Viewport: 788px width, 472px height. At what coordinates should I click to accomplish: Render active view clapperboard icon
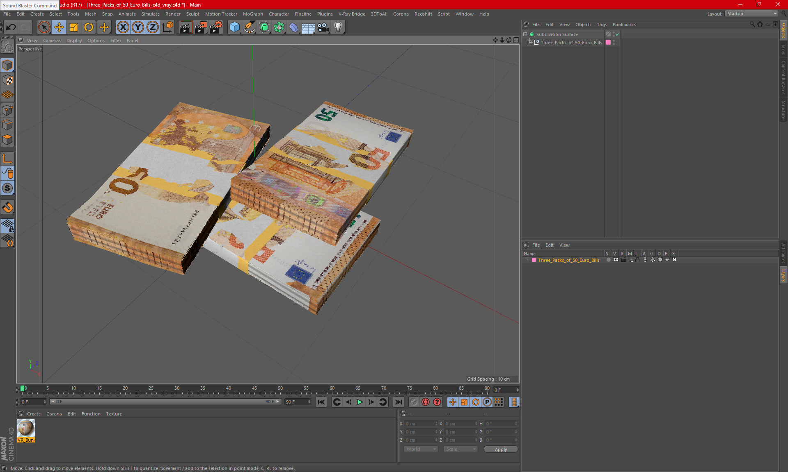tap(186, 27)
